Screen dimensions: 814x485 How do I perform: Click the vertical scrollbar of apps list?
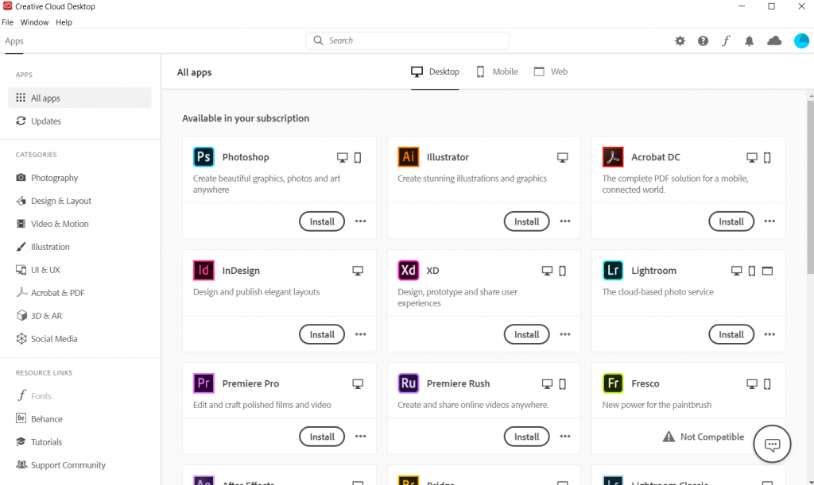[810, 187]
